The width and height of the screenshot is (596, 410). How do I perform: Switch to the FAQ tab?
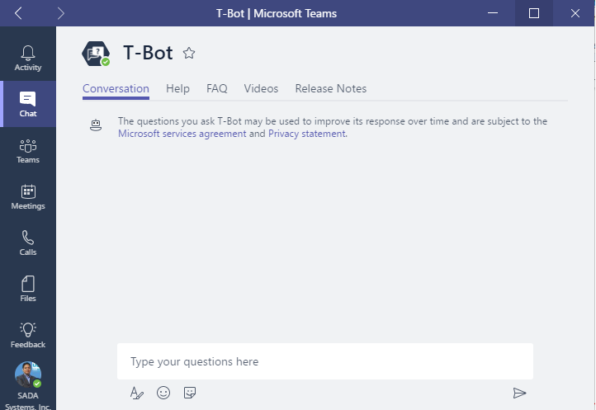coord(216,89)
